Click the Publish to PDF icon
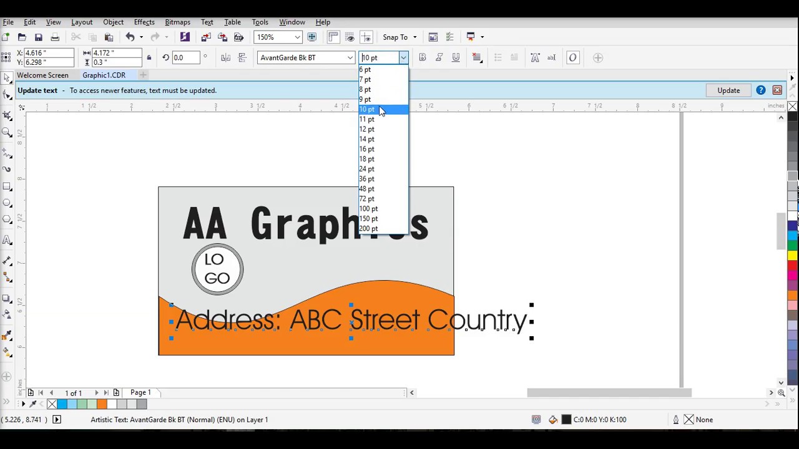This screenshot has width=799, height=449. [x=238, y=37]
